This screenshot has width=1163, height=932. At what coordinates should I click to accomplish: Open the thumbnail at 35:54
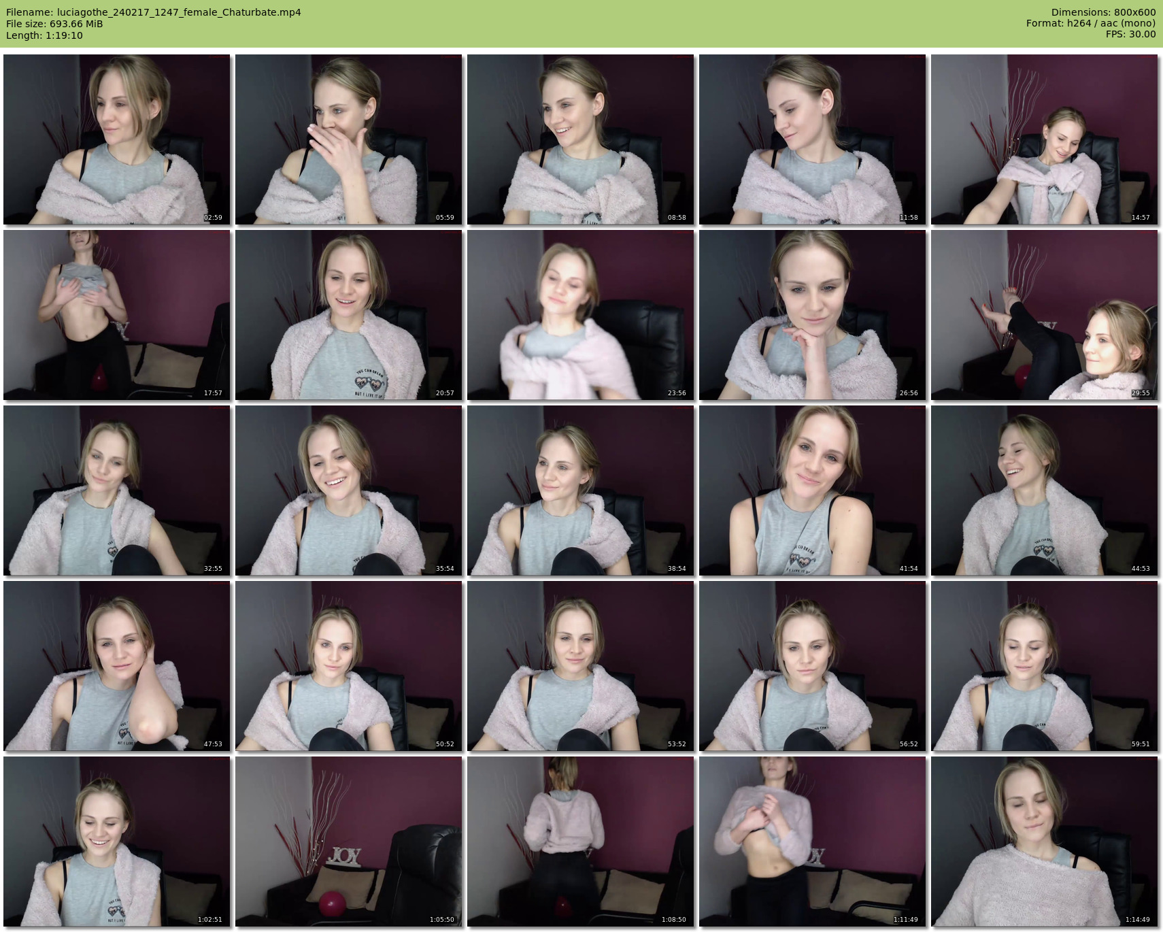coord(348,490)
